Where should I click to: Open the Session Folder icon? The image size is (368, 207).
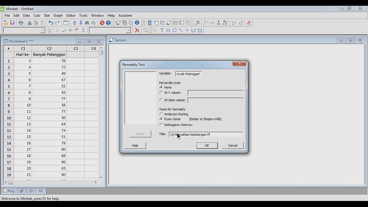click(118, 23)
